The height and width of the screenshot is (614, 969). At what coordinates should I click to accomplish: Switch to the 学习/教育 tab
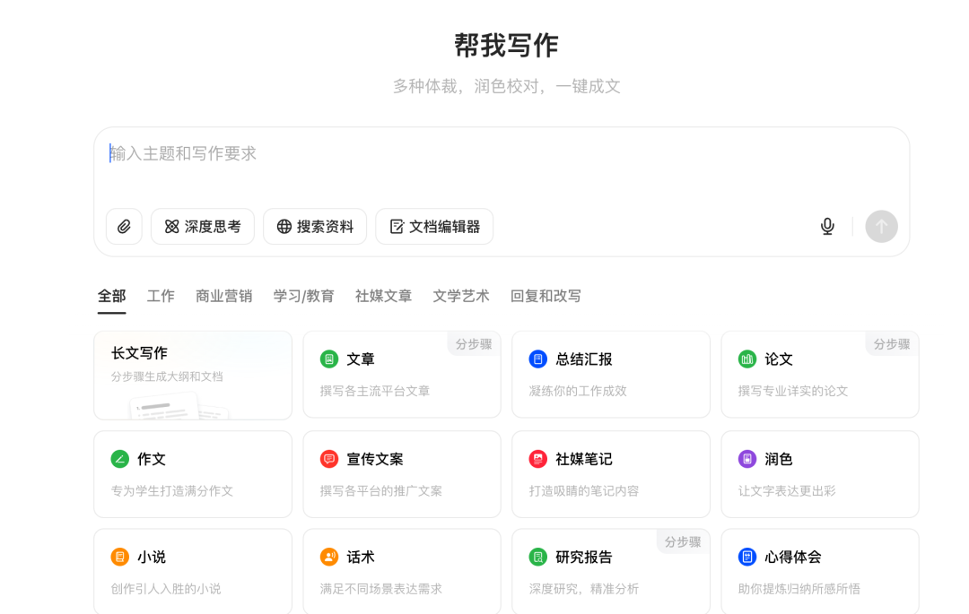[304, 296]
